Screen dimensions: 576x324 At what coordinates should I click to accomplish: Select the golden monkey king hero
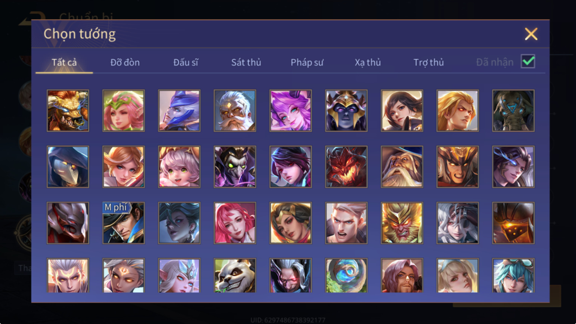pyautogui.click(x=402, y=223)
